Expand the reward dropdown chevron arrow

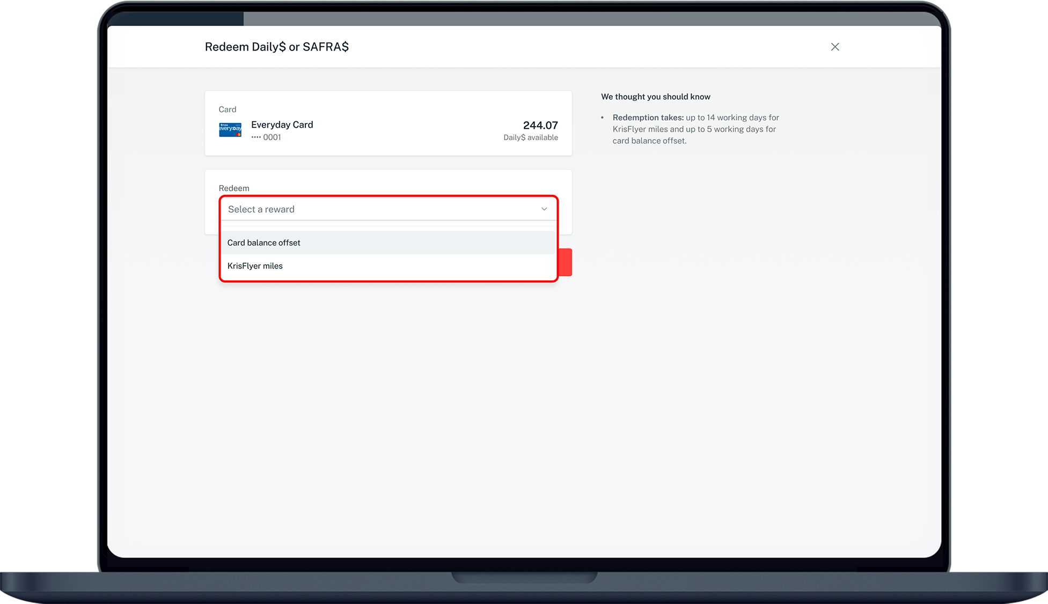click(544, 209)
